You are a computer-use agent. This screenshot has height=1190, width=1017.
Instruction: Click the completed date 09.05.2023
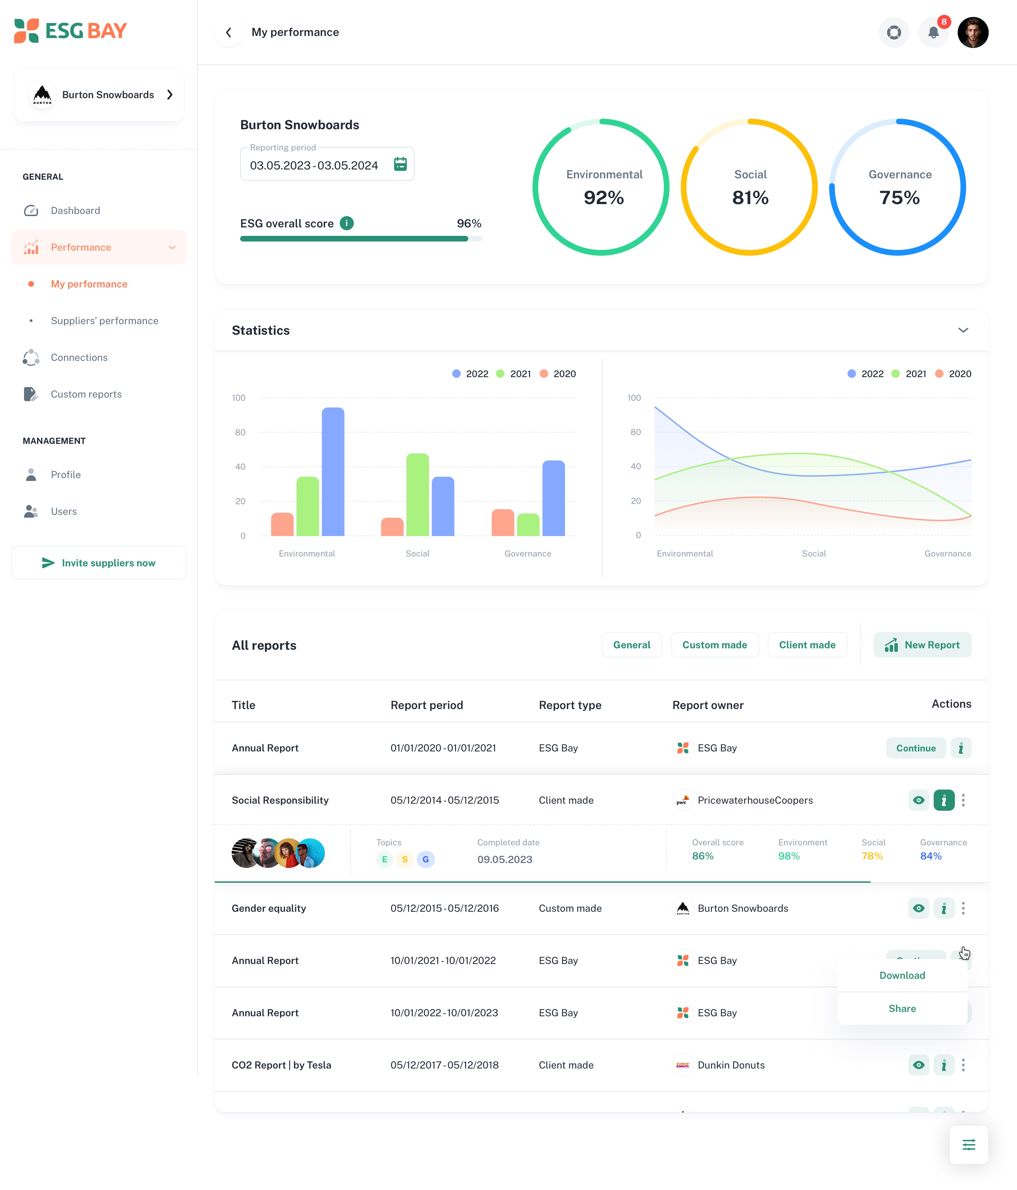[505, 859]
